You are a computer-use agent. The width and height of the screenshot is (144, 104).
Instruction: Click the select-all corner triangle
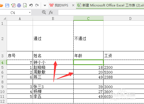click(5, 18)
